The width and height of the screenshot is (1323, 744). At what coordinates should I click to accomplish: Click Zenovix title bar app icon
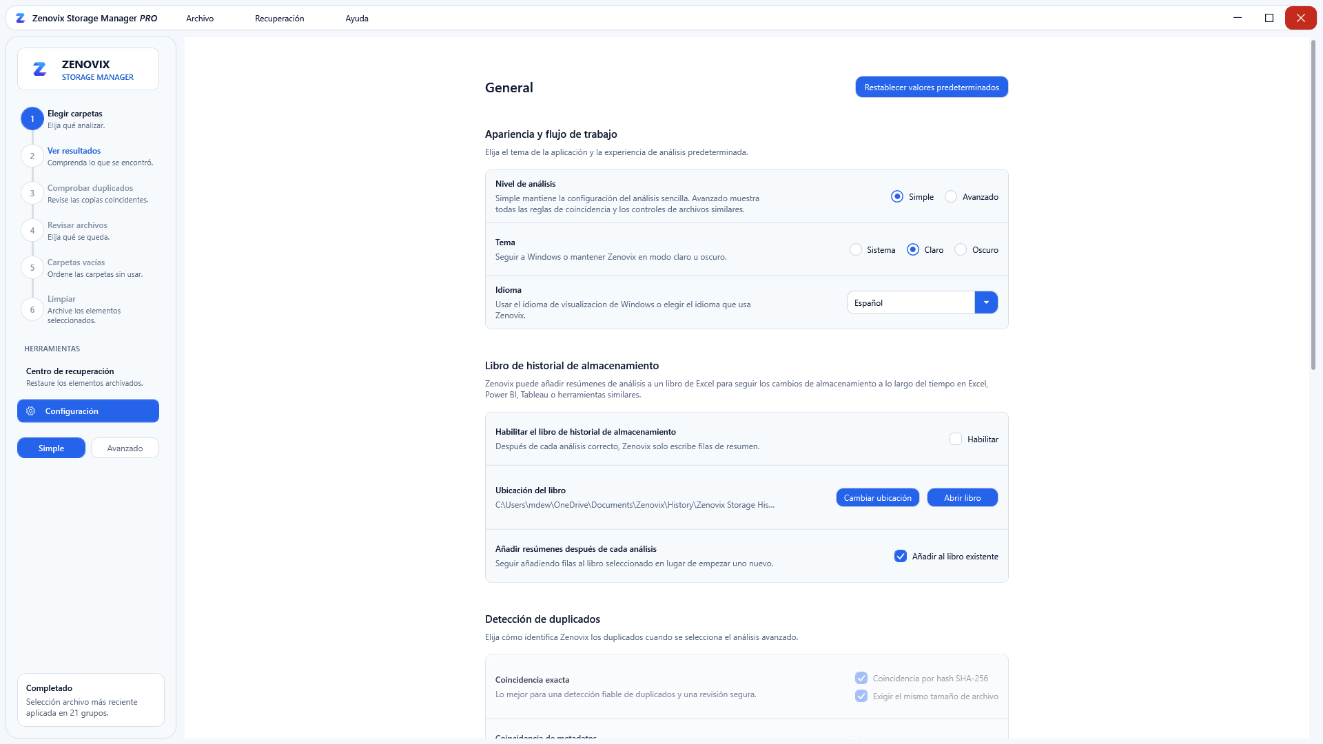point(21,19)
